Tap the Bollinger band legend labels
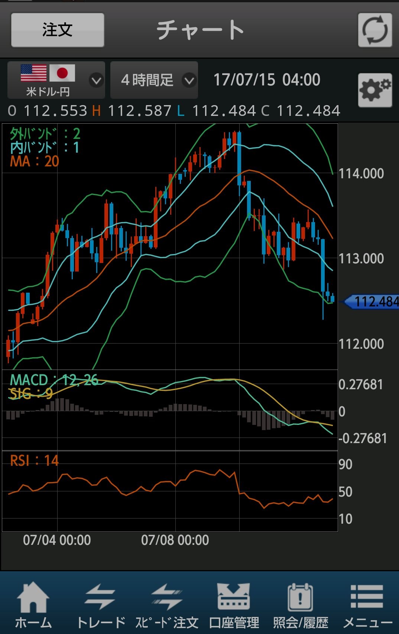 45,140
